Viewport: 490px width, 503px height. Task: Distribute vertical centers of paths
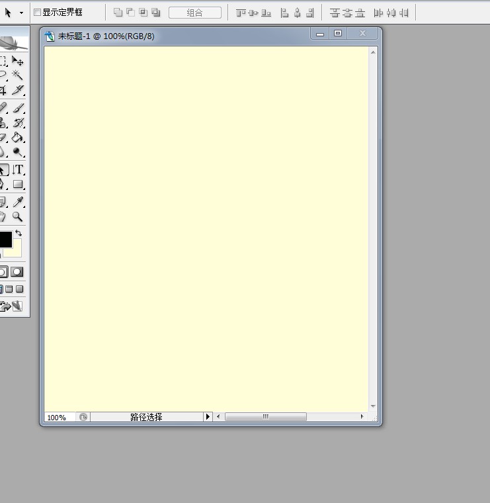point(347,13)
